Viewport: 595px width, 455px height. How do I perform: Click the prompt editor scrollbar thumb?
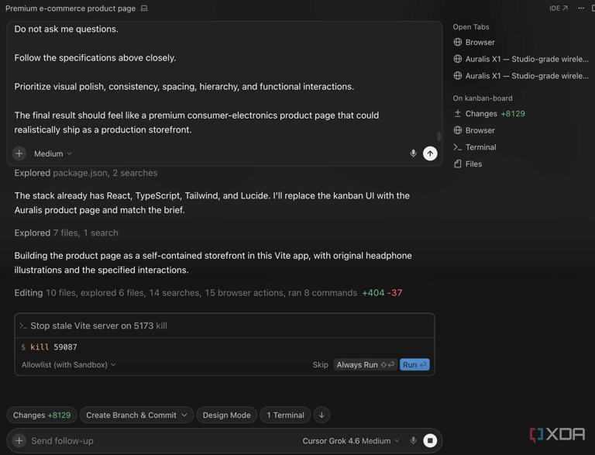click(x=439, y=136)
